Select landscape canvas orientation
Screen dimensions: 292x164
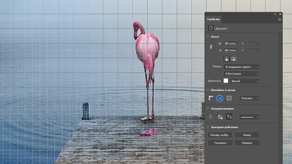click(x=234, y=59)
